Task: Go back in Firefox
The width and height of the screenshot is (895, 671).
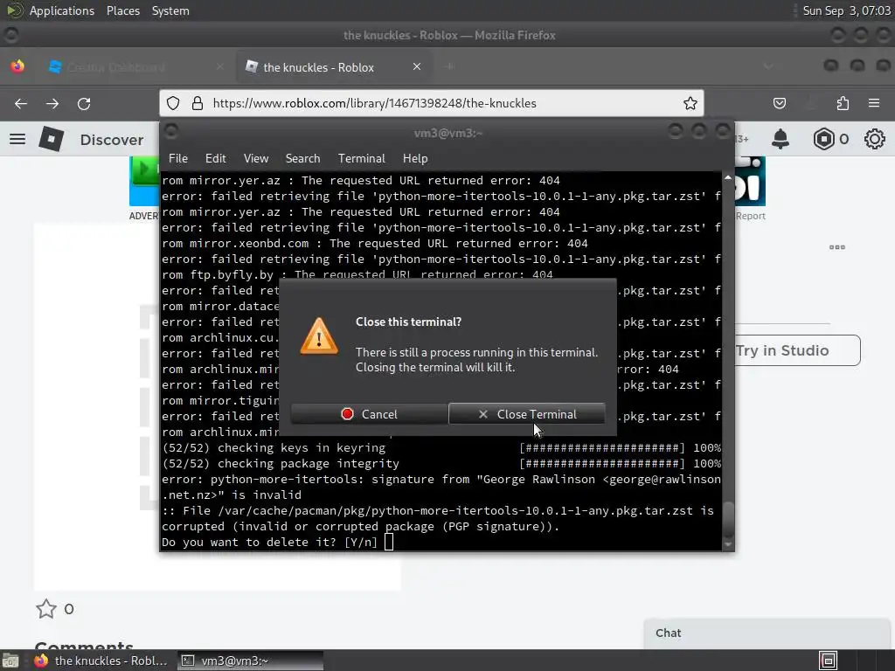Action: pyautogui.click(x=21, y=103)
